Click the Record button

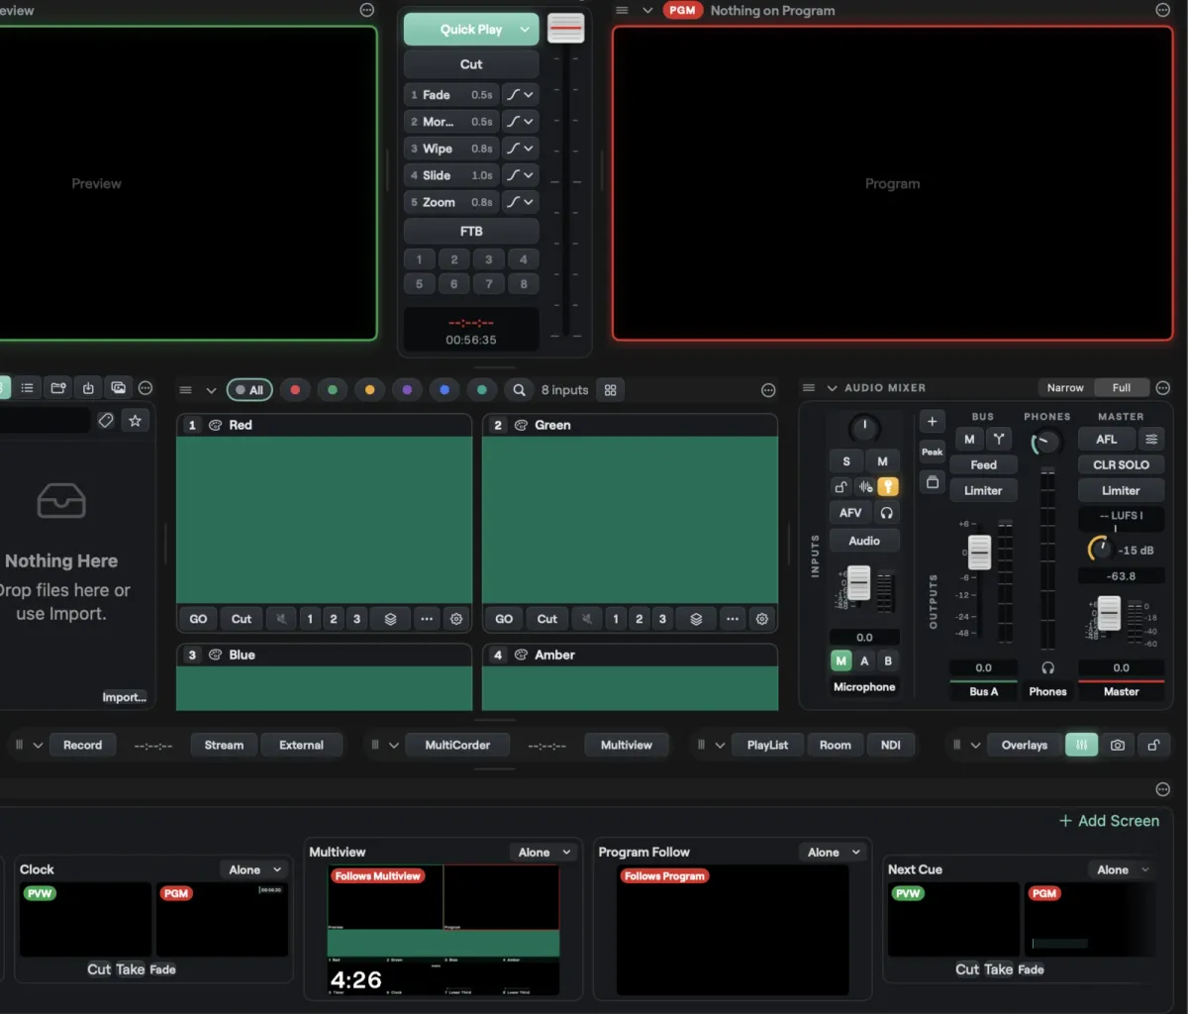click(83, 745)
